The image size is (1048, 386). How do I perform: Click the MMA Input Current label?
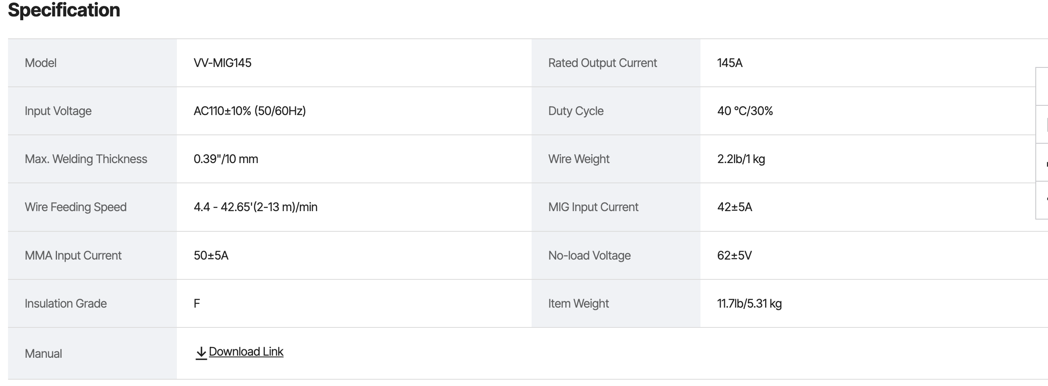73,255
